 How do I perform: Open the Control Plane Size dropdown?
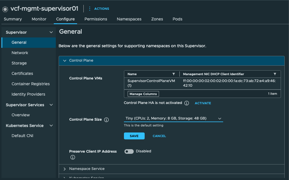pos(173,118)
